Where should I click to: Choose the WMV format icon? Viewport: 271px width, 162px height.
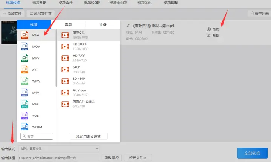(x=24, y=81)
